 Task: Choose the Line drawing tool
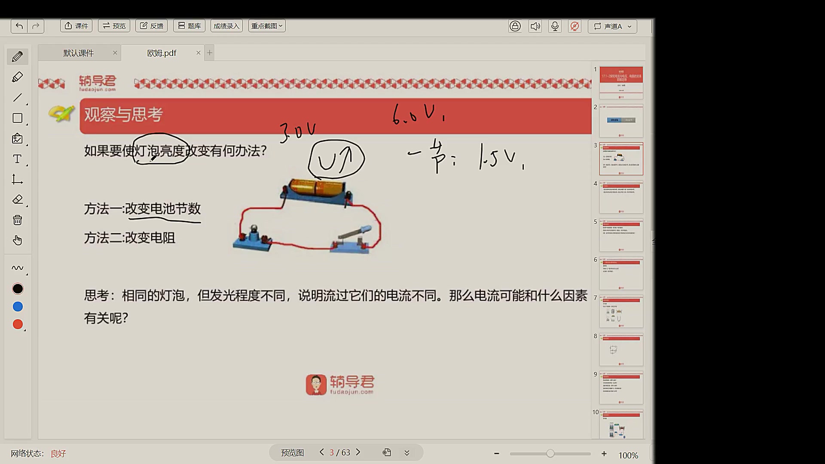click(17, 98)
